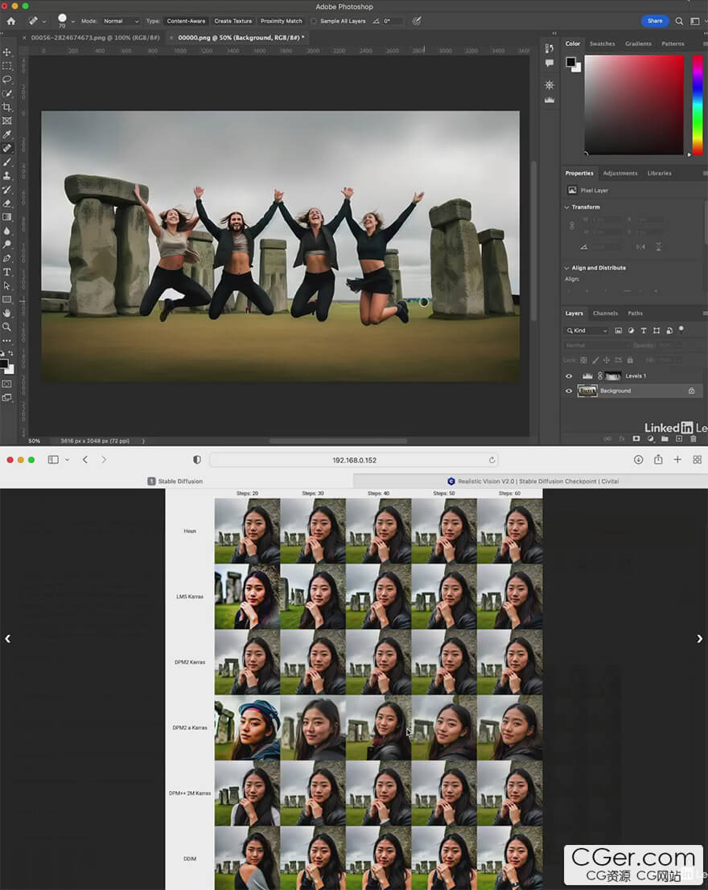708x890 pixels.
Task: Select the Zoom tool in the toolbar
Action: (6, 327)
